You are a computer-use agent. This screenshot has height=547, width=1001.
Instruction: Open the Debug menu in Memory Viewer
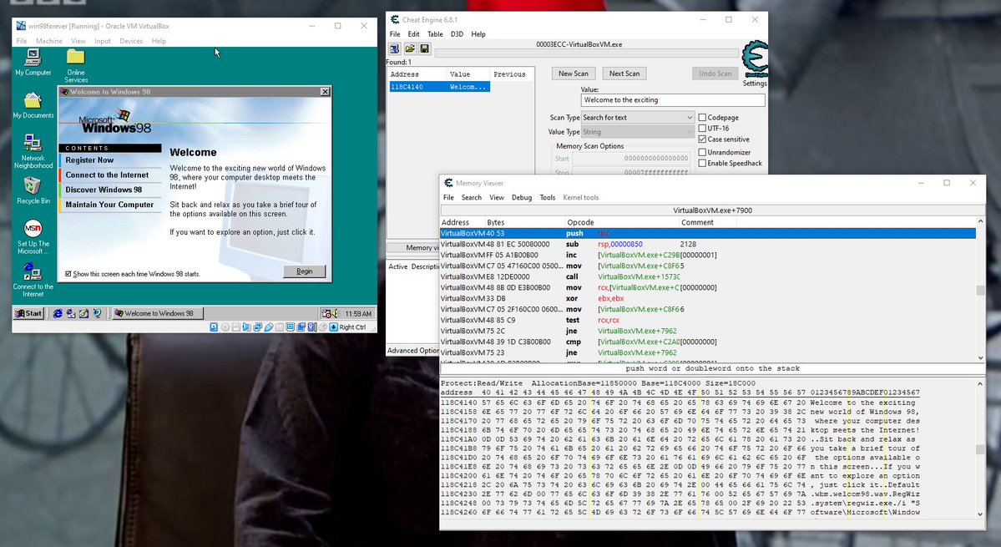pos(522,198)
